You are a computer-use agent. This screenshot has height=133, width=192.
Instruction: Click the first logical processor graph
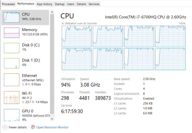pyautogui.click(x=77, y=36)
